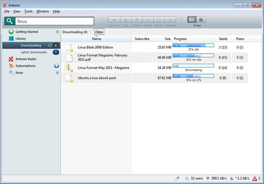The height and width of the screenshot is (184, 264).
Task: Click the green magnifier search icon
Action: [10, 21]
